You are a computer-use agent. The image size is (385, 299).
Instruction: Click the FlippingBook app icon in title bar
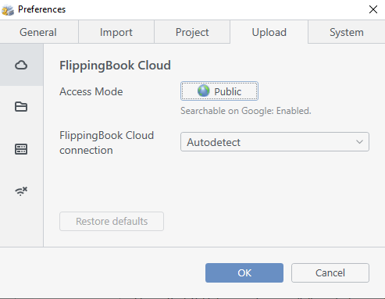pos(8,9)
